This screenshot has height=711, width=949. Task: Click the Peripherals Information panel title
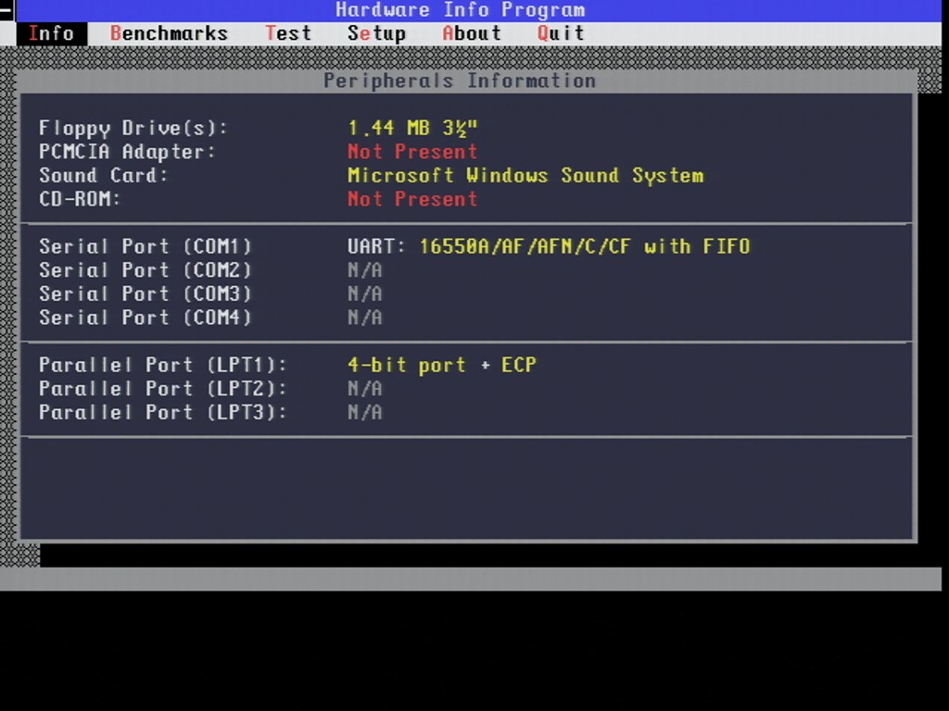[460, 81]
